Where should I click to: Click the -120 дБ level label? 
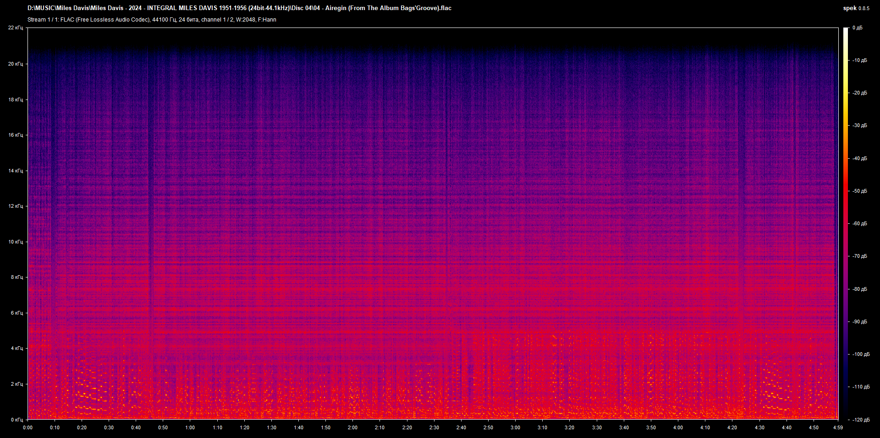pos(860,420)
